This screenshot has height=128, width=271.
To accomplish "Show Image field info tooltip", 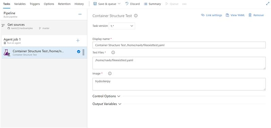I will pos(110,73).
